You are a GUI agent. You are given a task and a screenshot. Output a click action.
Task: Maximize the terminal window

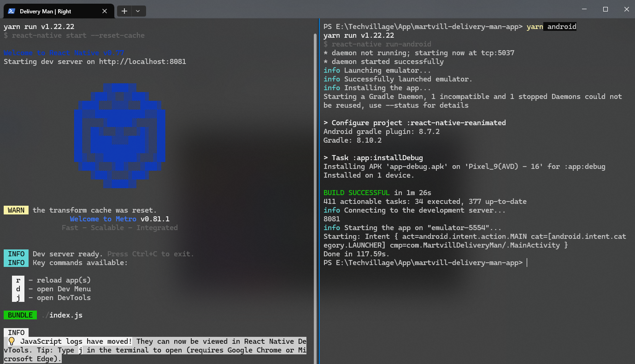pos(606,9)
